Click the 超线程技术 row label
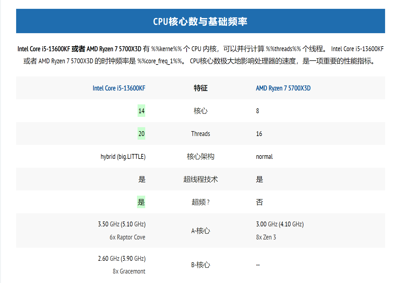 tap(201, 179)
